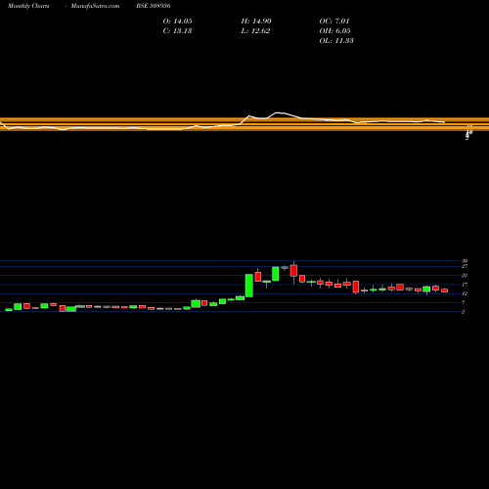
Task: Click the 'OL: 11.33' reading
Action: (x=336, y=41)
